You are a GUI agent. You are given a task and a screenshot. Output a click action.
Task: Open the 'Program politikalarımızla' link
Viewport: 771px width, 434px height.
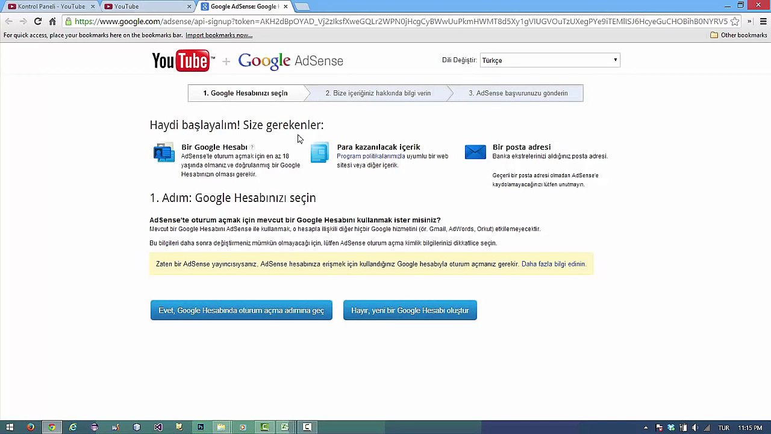pyautogui.click(x=370, y=156)
